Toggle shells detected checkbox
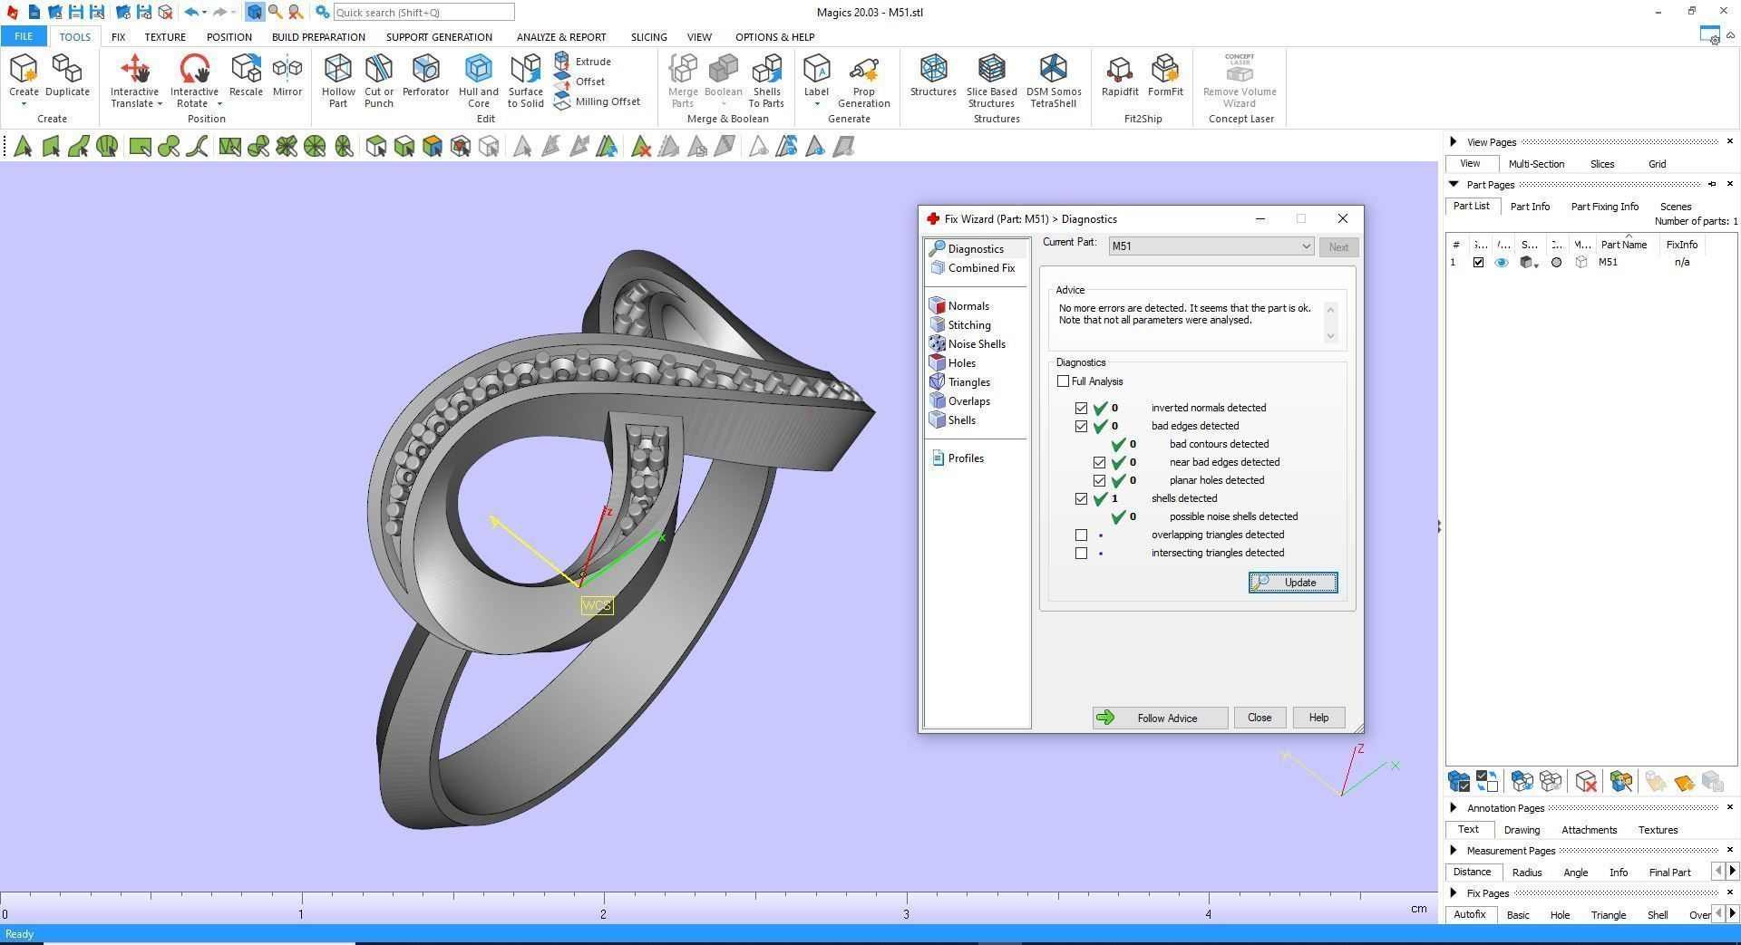The width and height of the screenshot is (1741, 945). pos(1081,499)
